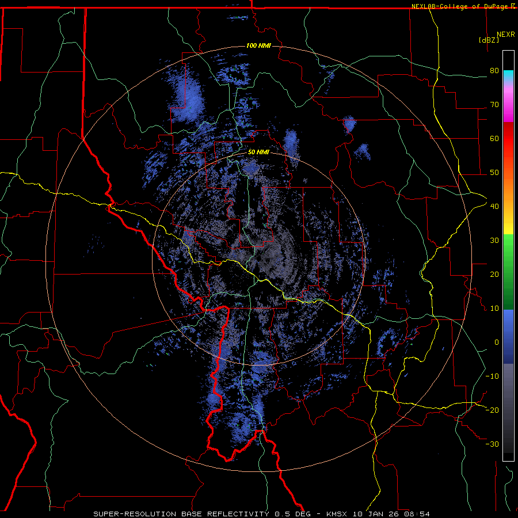Click the 20 value on the dBZ scale

pyautogui.click(x=494, y=274)
